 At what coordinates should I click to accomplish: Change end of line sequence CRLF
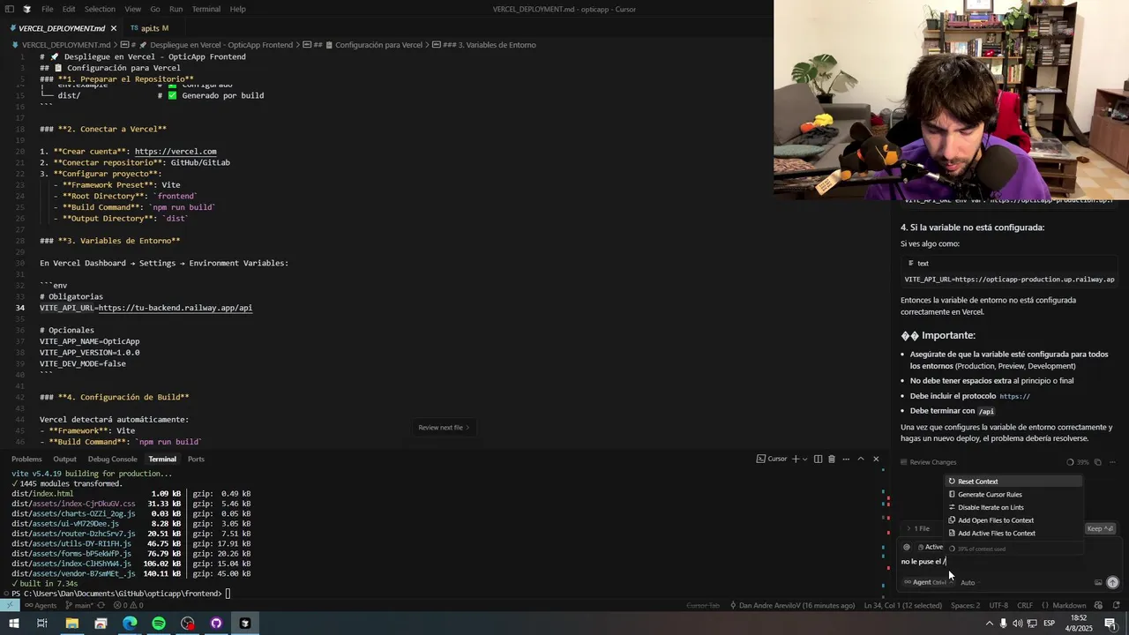tap(1024, 605)
